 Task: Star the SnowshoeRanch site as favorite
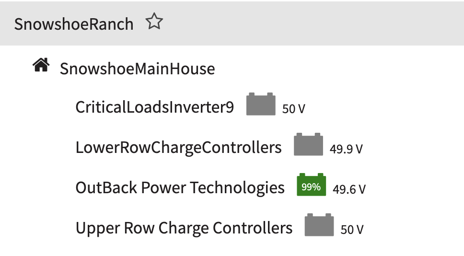(x=154, y=23)
